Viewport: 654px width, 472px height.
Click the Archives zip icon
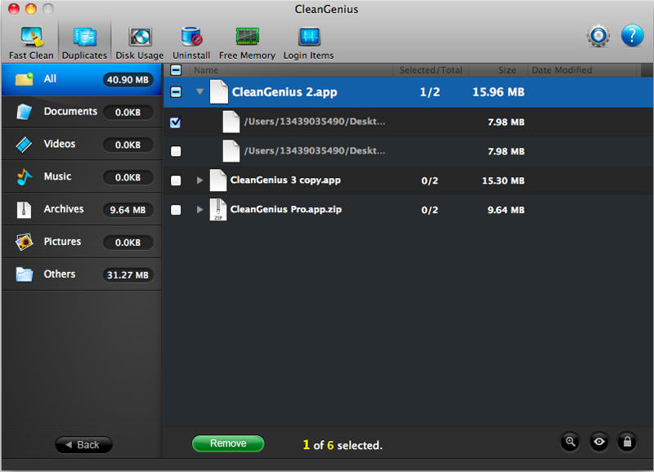click(24, 210)
